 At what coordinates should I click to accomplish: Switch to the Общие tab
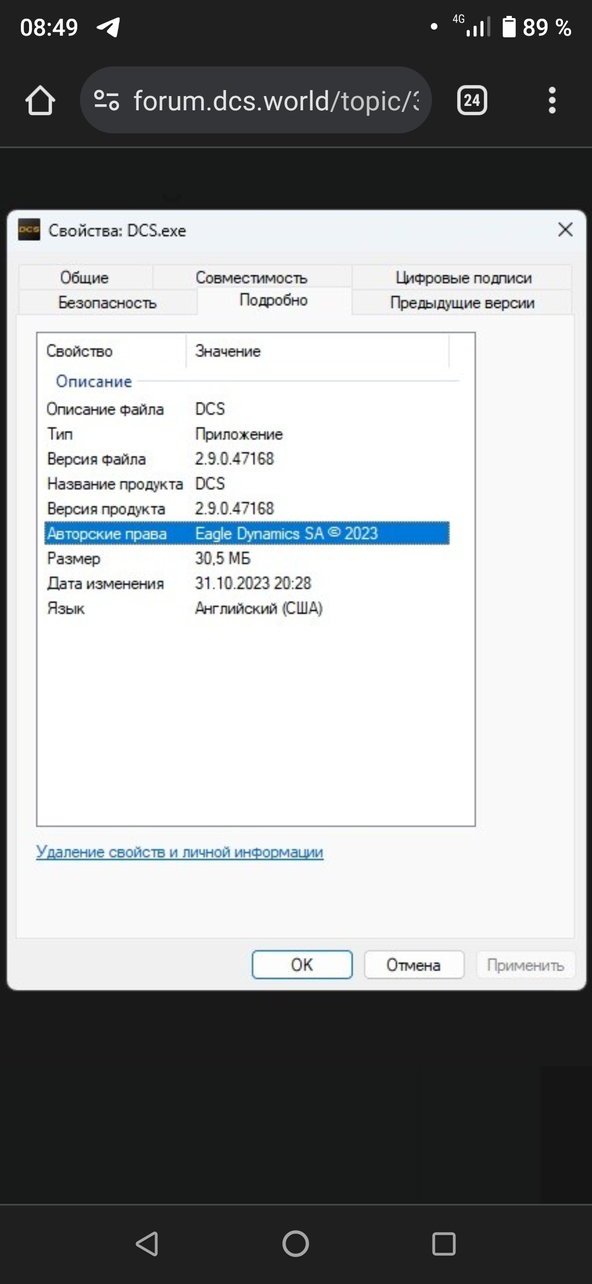pyautogui.click(x=85, y=278)
